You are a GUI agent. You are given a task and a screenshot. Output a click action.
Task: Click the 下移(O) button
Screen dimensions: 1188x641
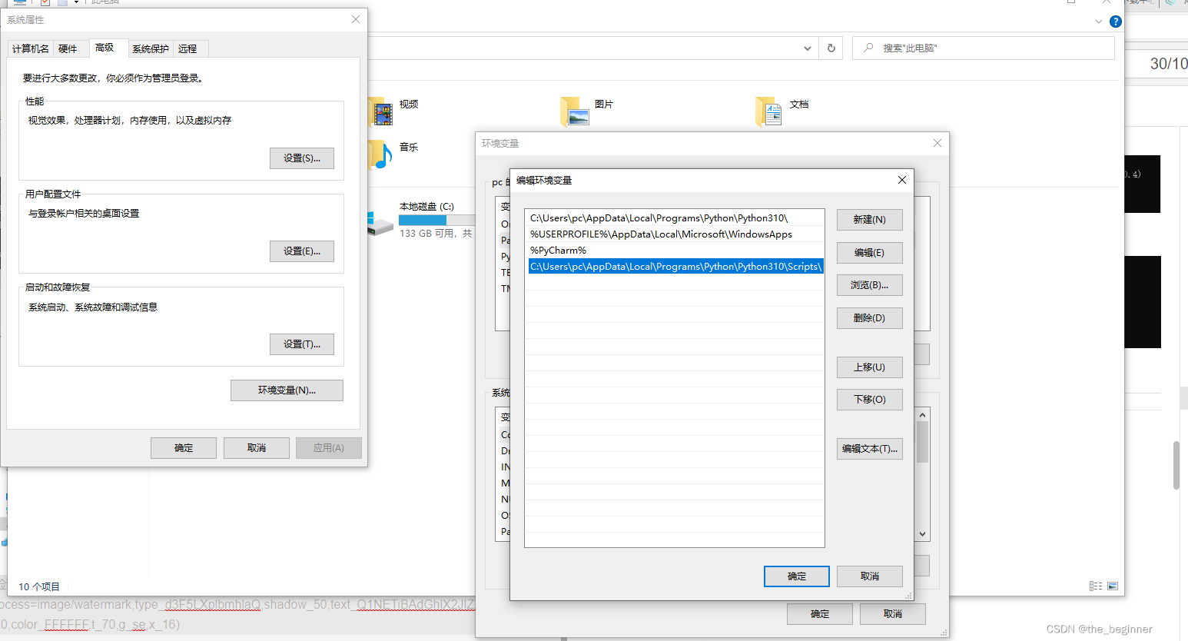coord(870,400)
